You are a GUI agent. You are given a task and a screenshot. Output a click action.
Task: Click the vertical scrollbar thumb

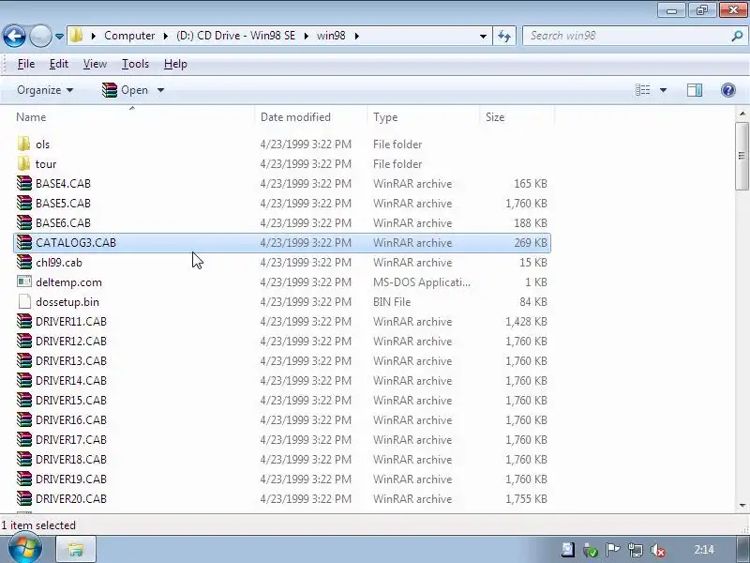(x=742, y=156)
